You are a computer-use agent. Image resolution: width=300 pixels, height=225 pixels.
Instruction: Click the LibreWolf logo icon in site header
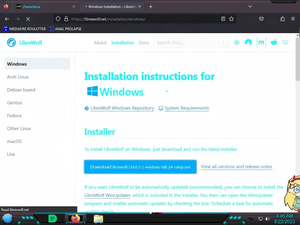click(x=11, y=42)
